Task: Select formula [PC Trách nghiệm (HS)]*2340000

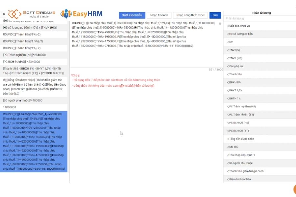Action: 34,55
